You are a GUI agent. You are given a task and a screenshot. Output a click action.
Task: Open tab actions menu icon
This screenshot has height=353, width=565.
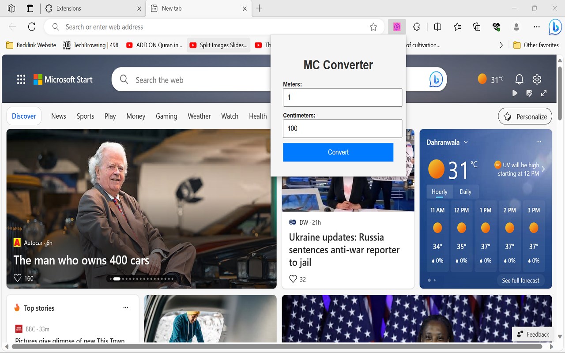[x=30, y=8]
